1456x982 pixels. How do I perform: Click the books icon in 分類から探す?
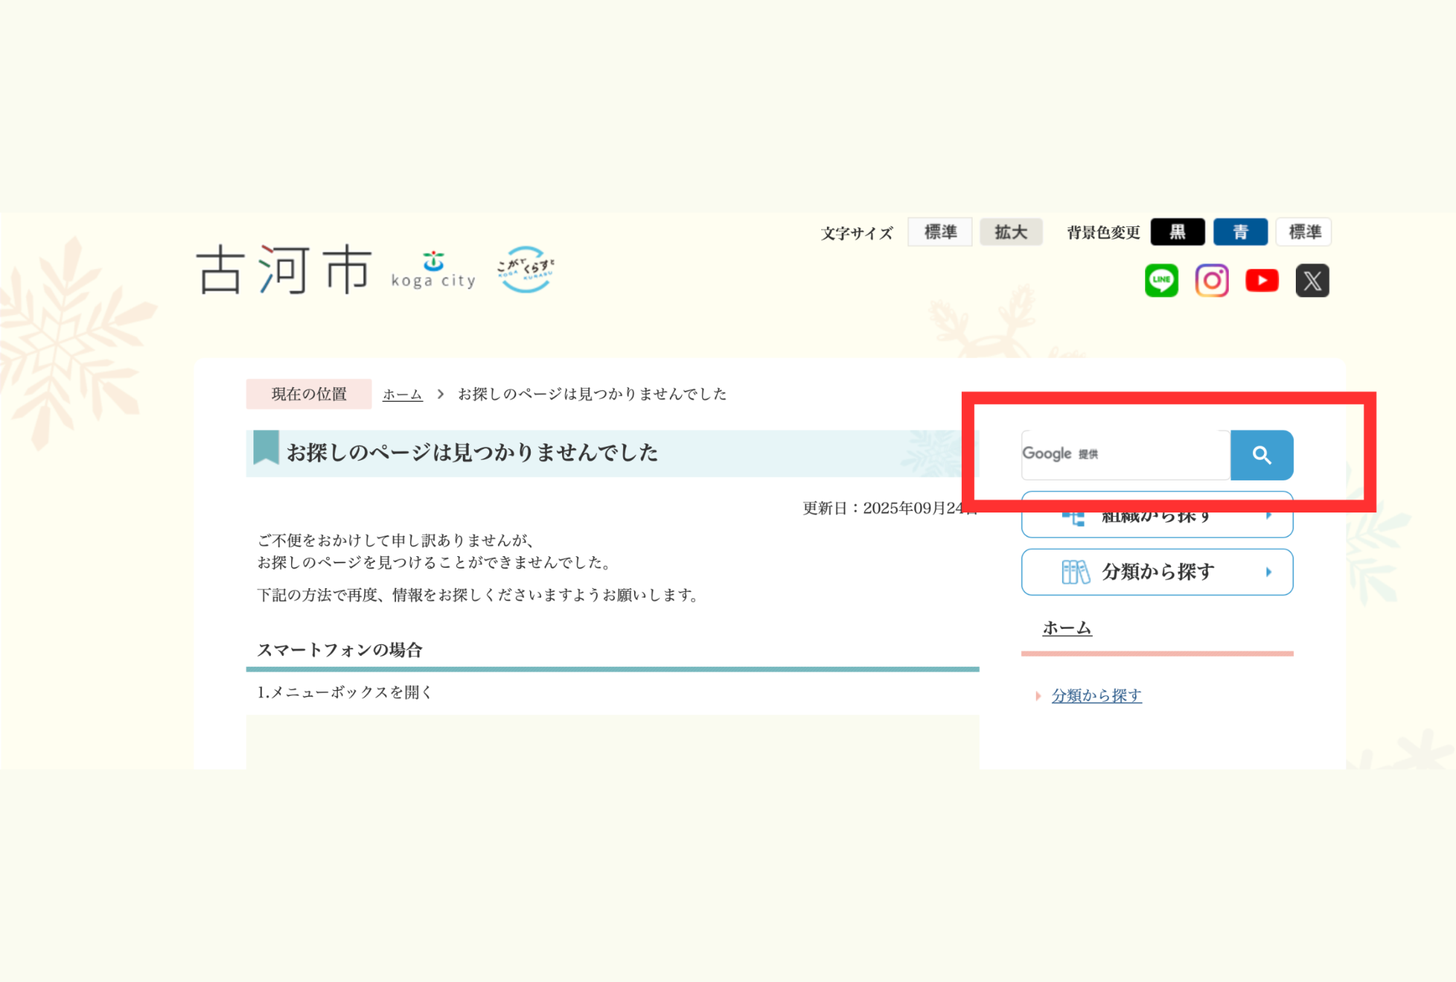pyautogui.click(x=1075, y=572)
